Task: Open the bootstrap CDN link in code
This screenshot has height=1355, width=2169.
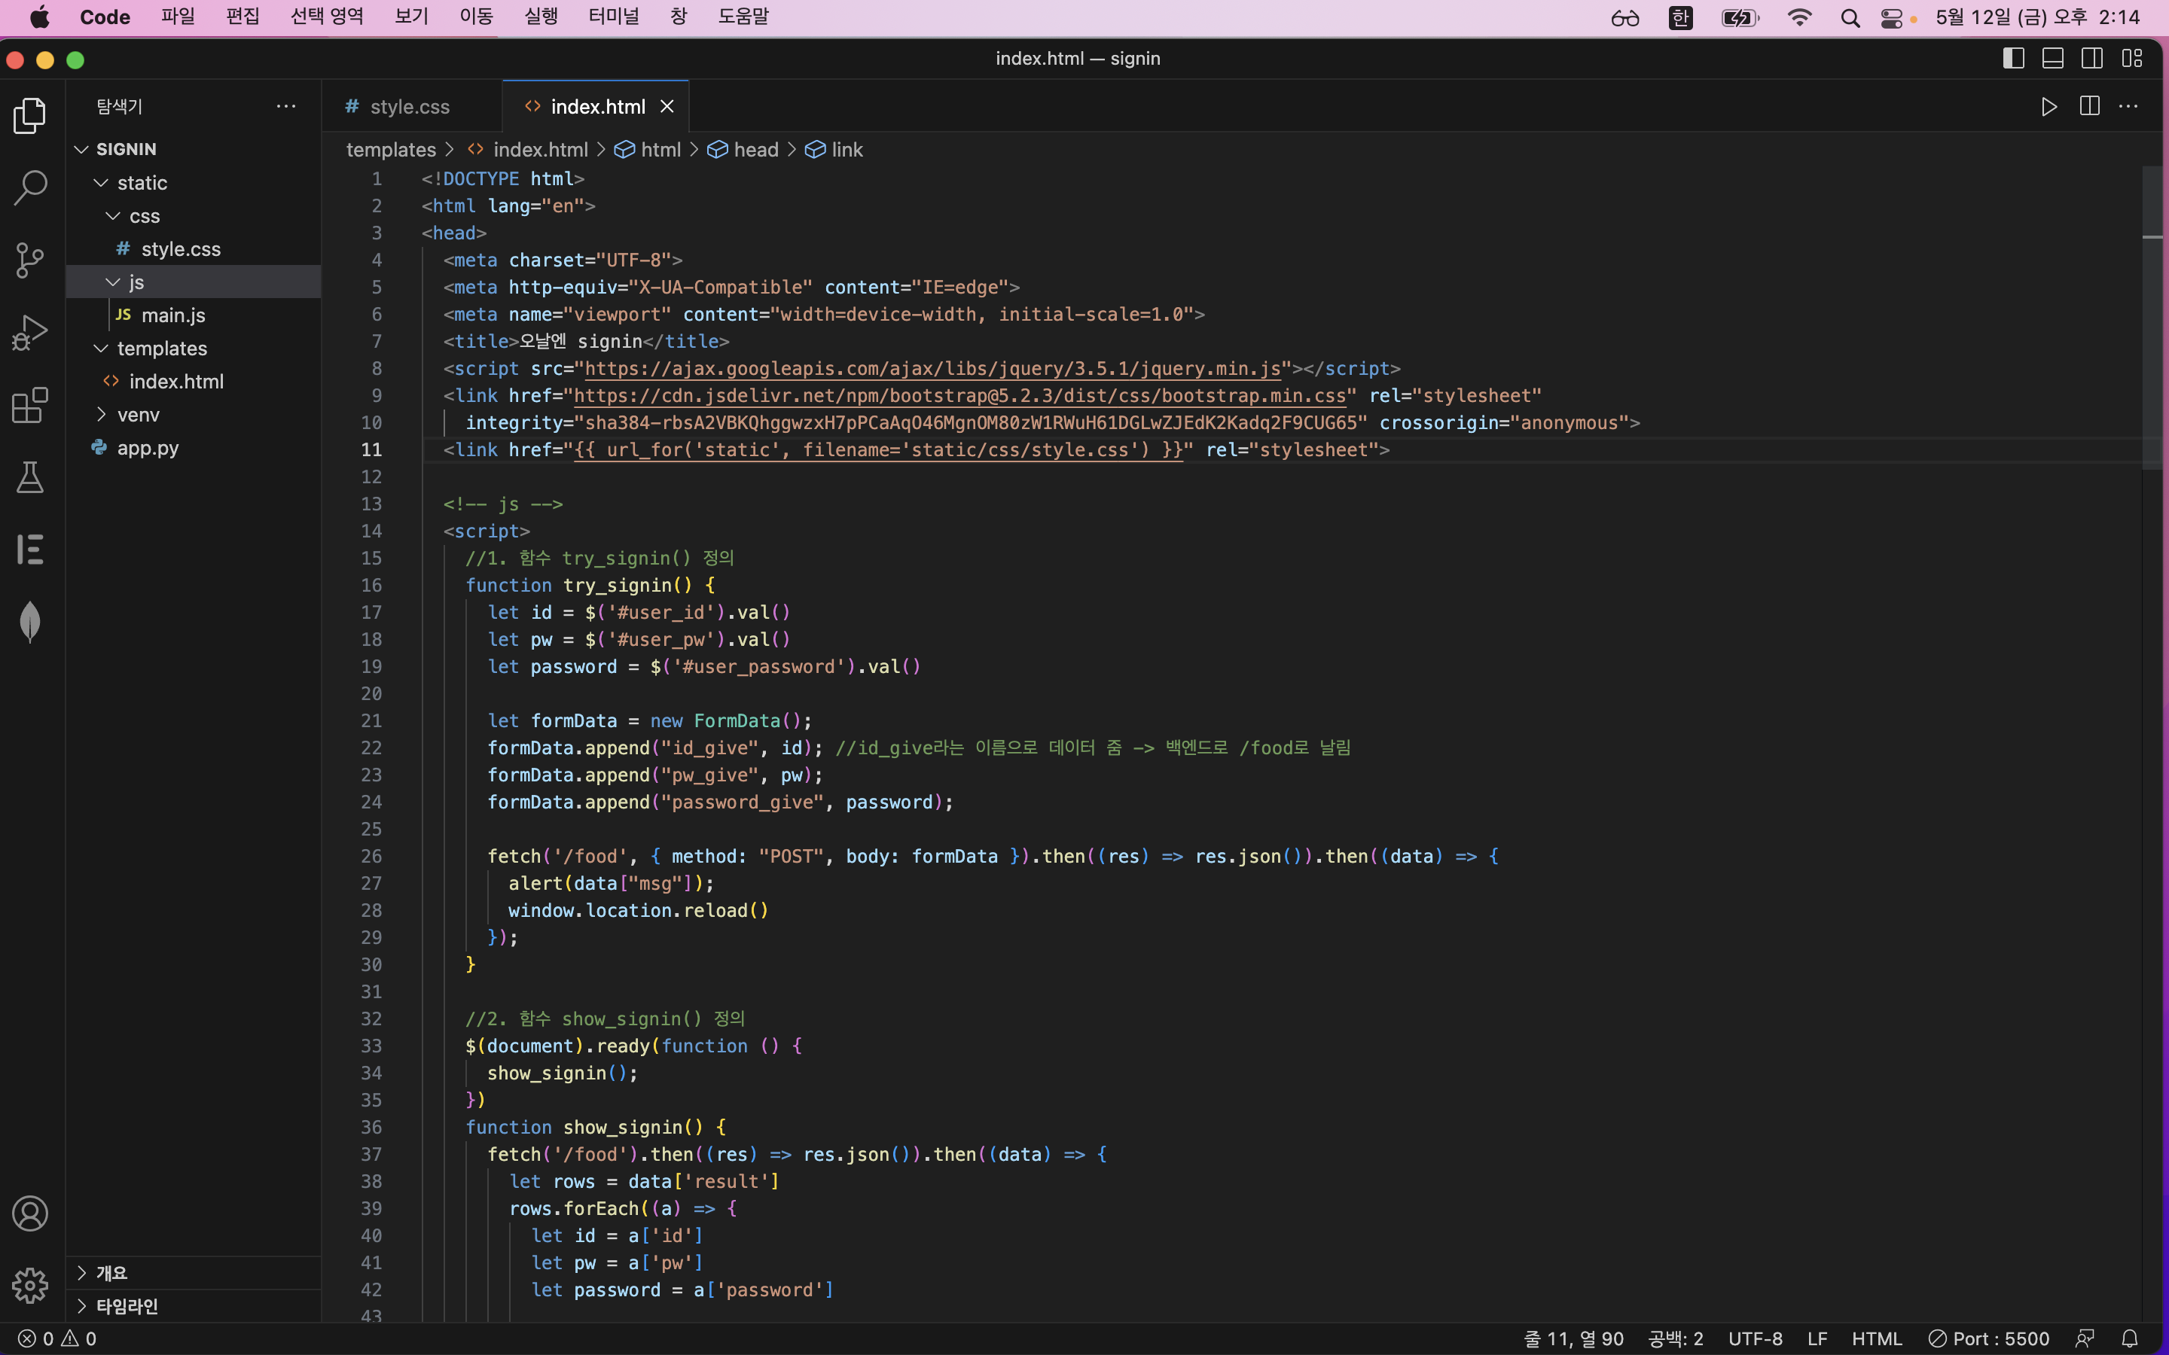Action: point(960,396)
